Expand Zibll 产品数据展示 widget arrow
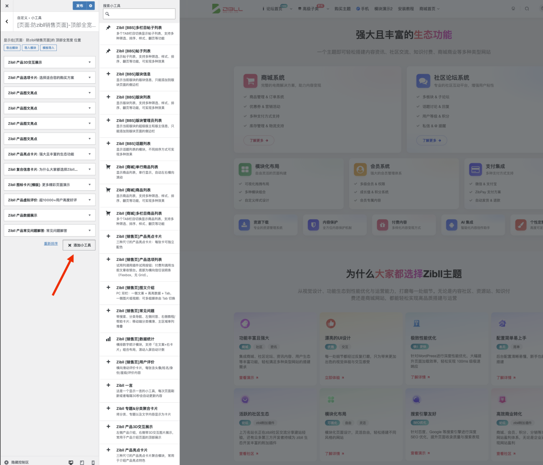Image resolution: width=543 pixels, height=465 pixels. click(89, 215)
